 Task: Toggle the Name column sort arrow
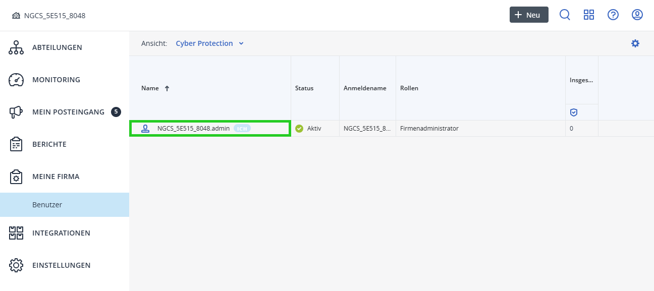[x=166, y=88]
